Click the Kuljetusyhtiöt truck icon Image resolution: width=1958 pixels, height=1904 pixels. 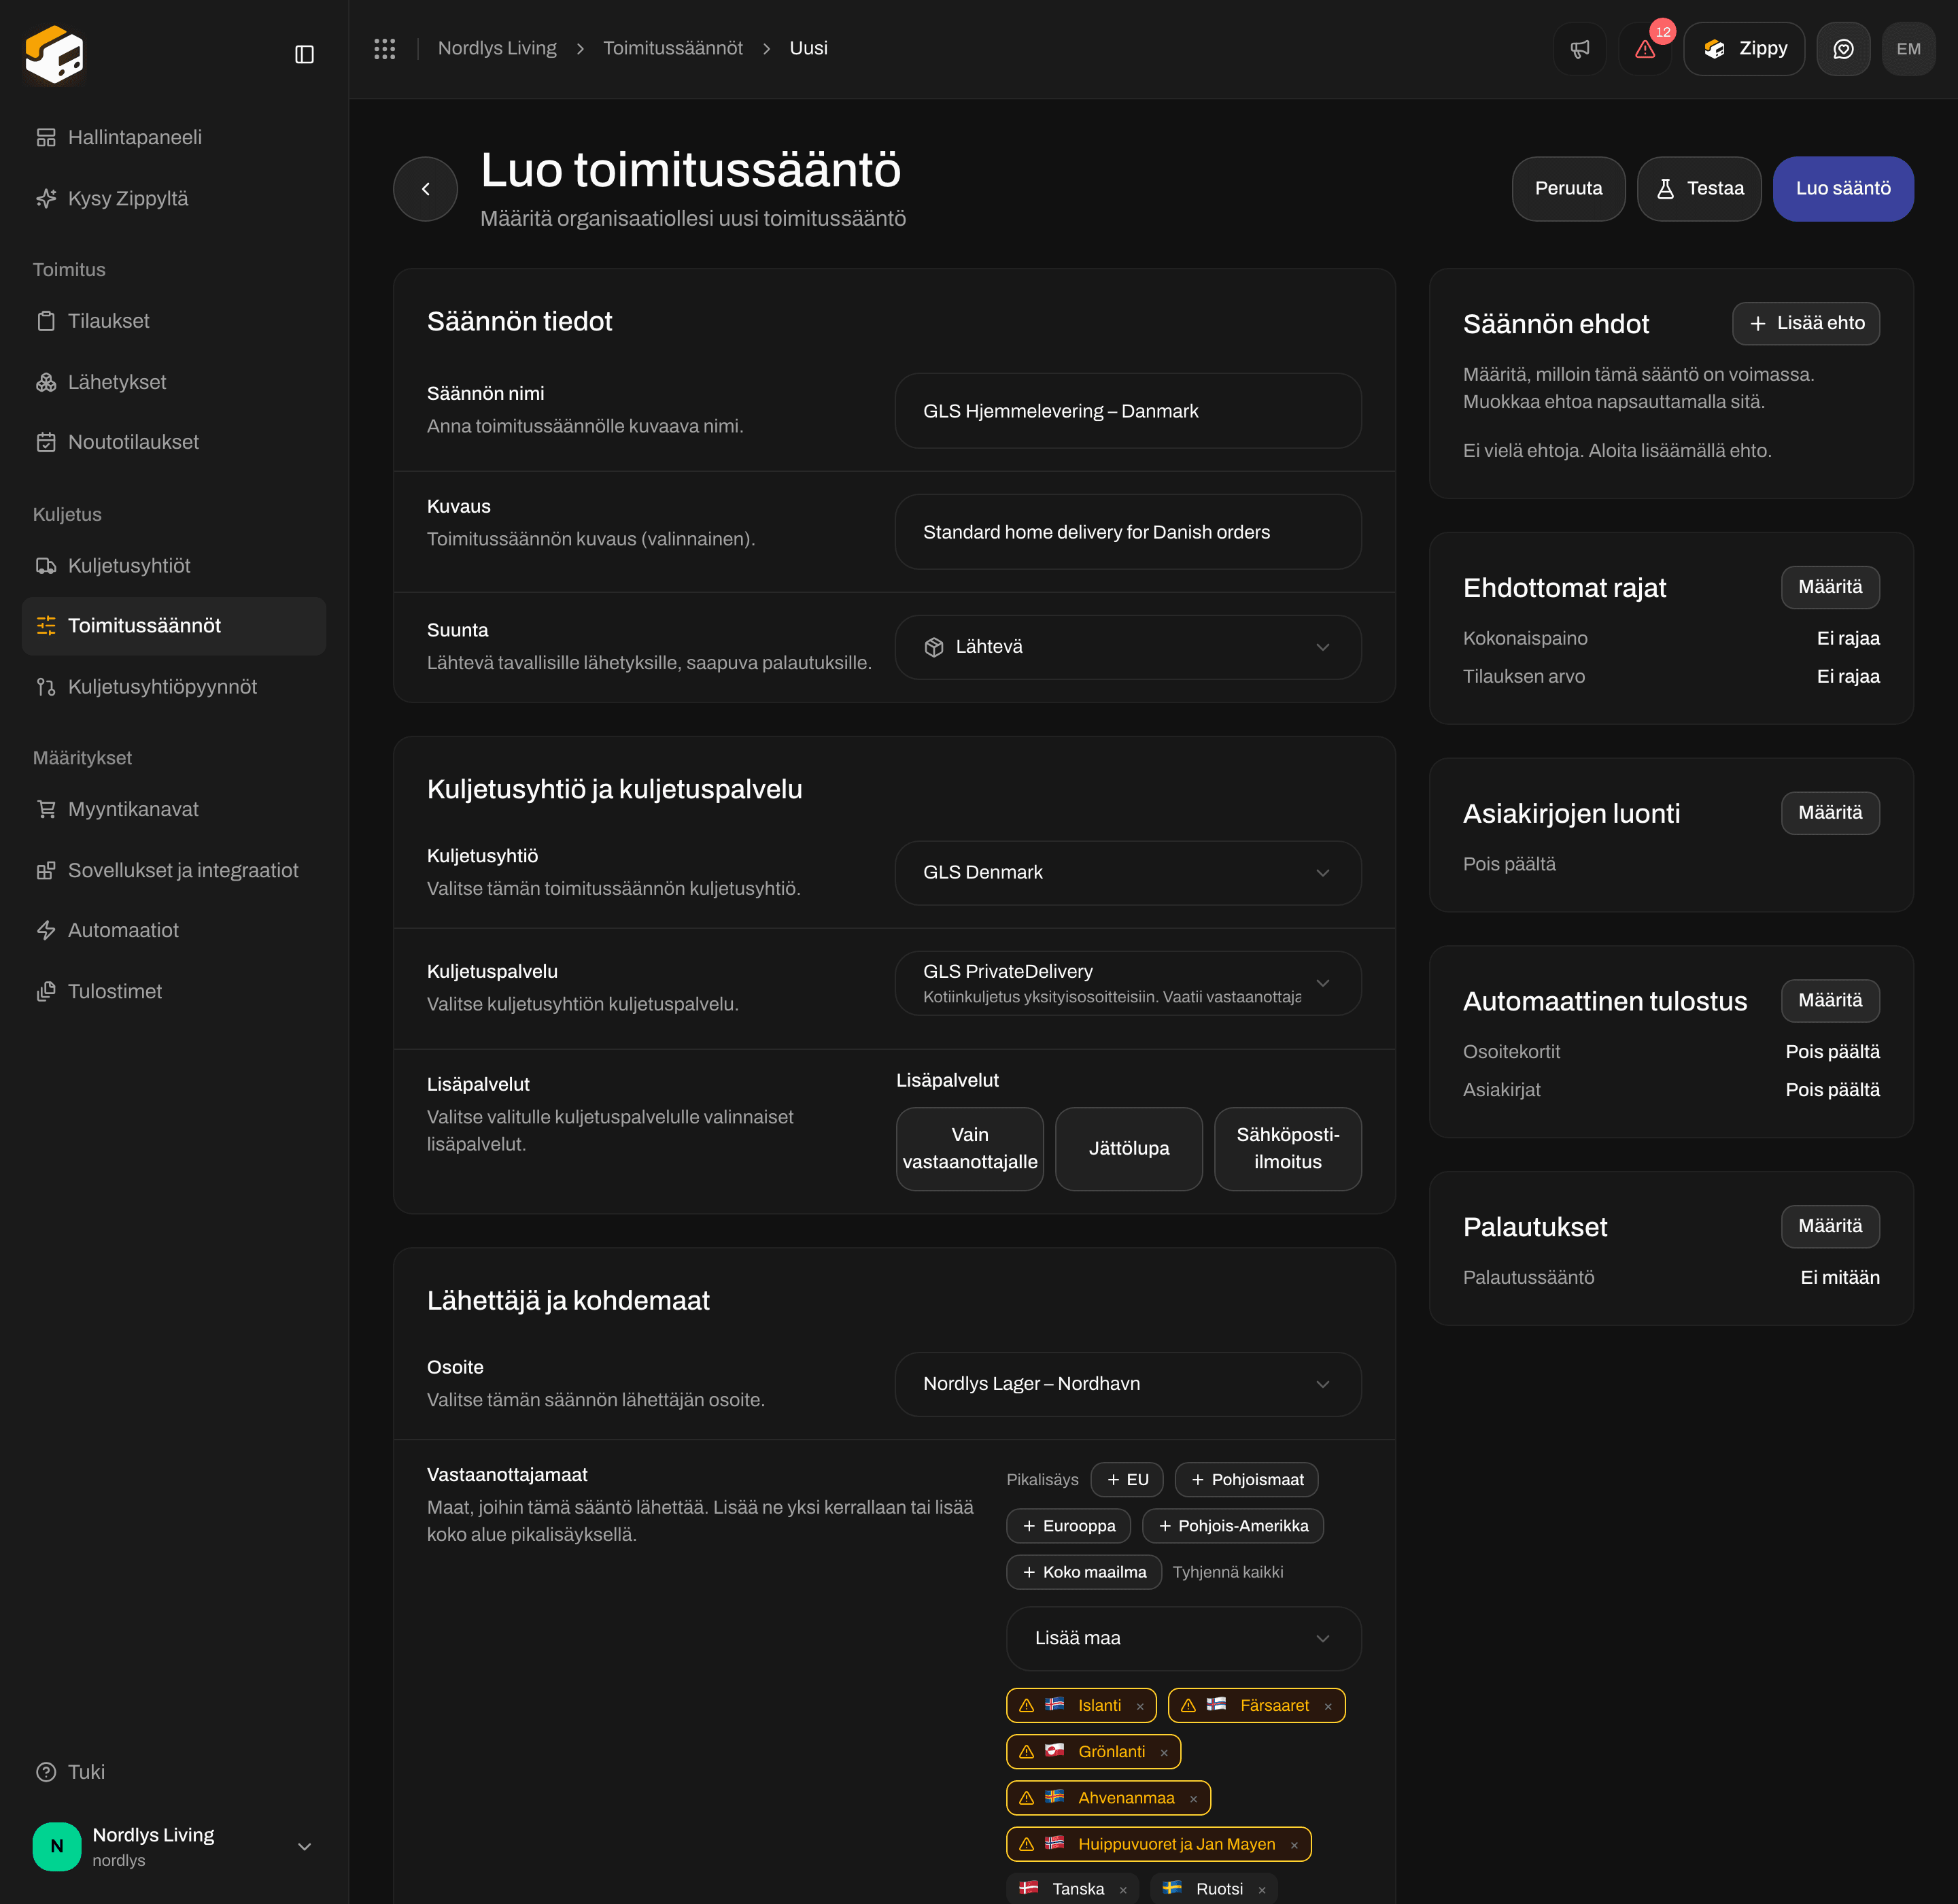pos(46,566)
